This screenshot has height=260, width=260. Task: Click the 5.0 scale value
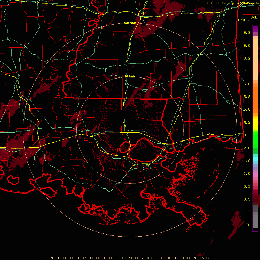[247, 109]
